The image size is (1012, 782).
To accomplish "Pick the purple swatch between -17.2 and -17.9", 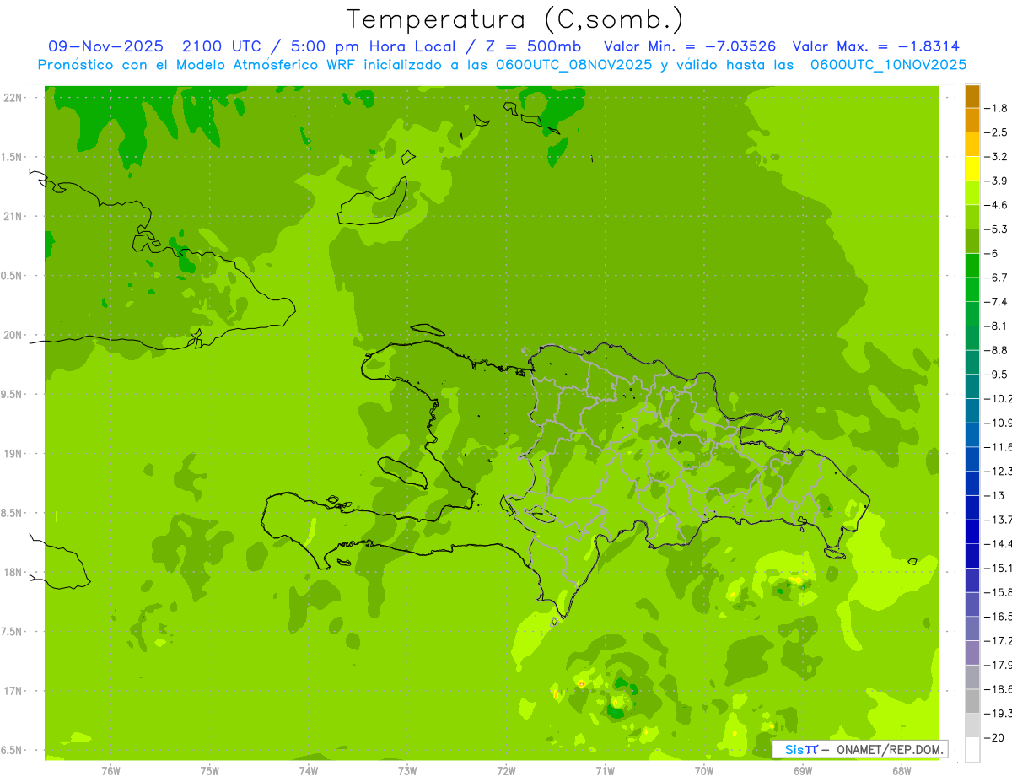I will (x=972, y=653).
